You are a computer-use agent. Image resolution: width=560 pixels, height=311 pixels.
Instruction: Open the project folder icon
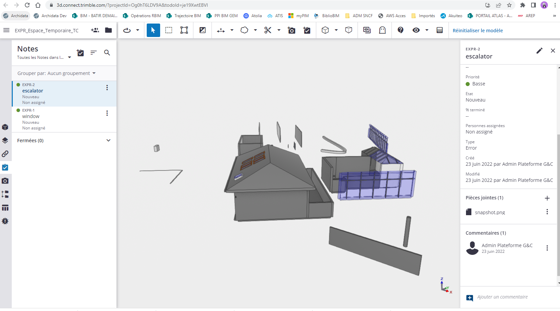click(x=108, y=30)
